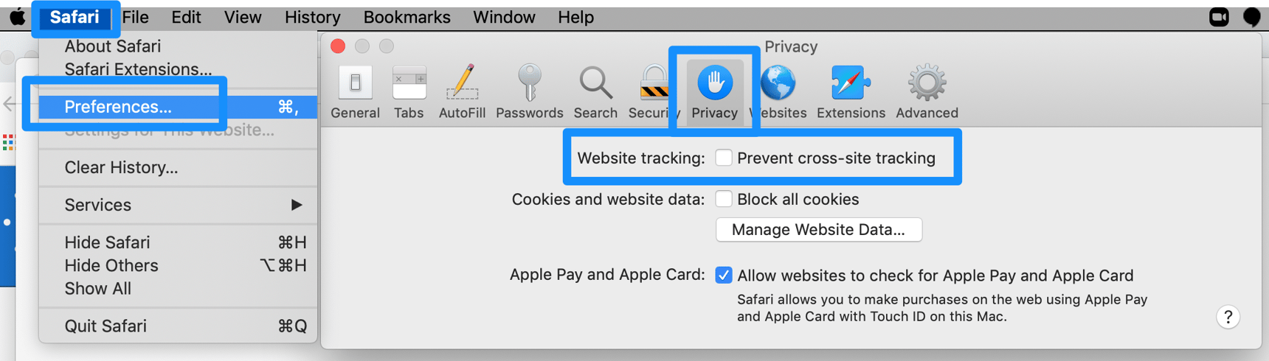Uncheck Allow websites to check Apple Pay
The width and height of the screenshot is (1269, 361).
point(724,276)
